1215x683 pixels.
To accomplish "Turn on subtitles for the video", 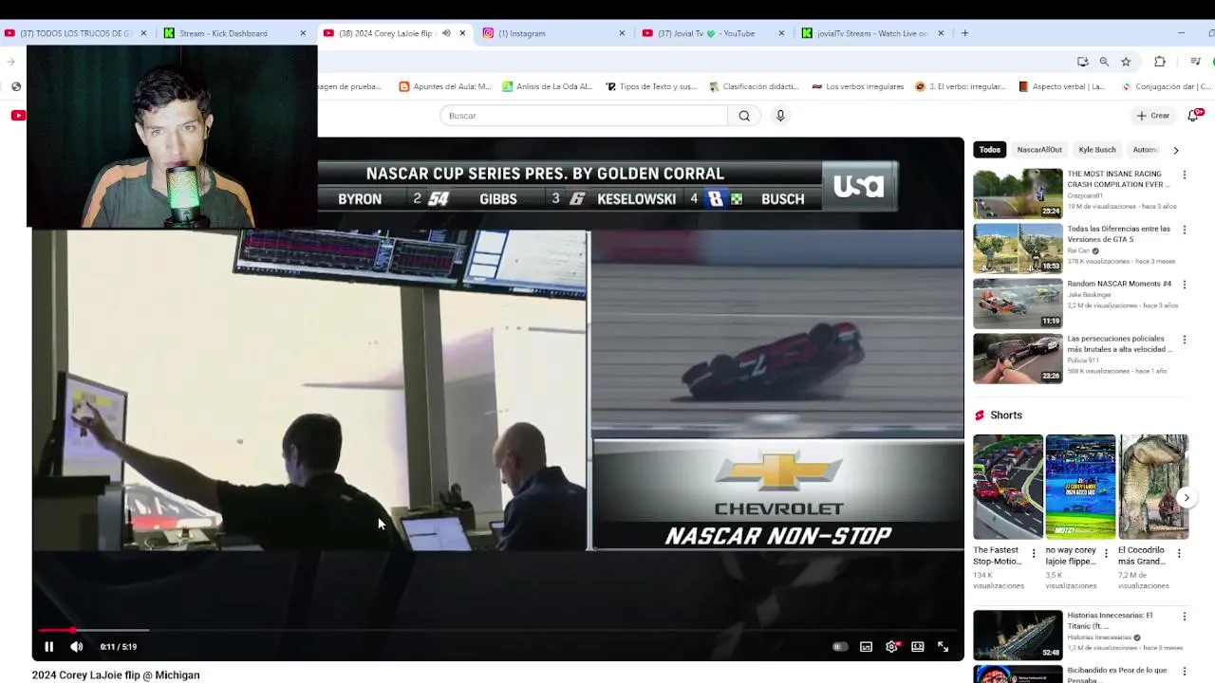I will [866, 647].
